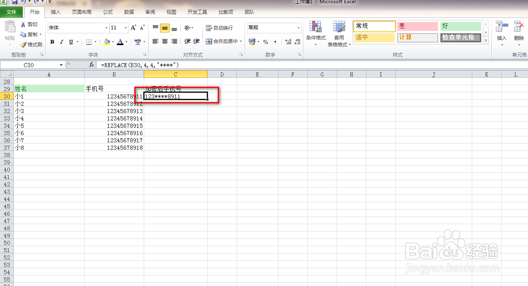Screen dimensions: 528x286
Task: Toggle bold formatting
Action: [52, 41]
